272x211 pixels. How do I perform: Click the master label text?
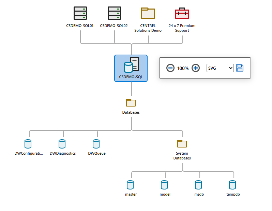coord(131,194)
